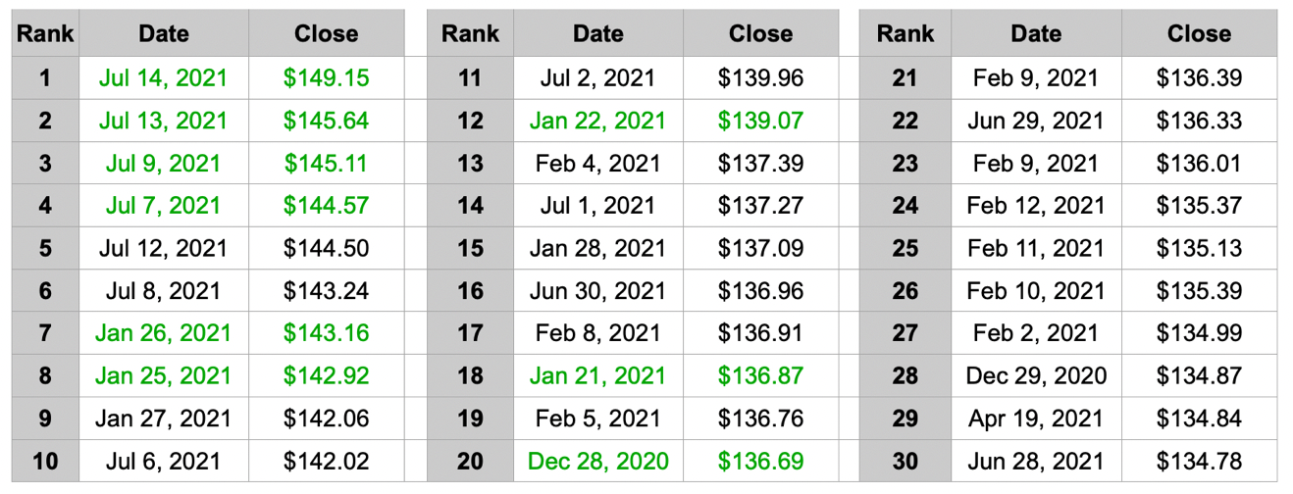Image resolution: width=1293 pixels, height=494 pixels.
Task: Select the $136.39 close cell
Action: click(x=1199, y=77)
